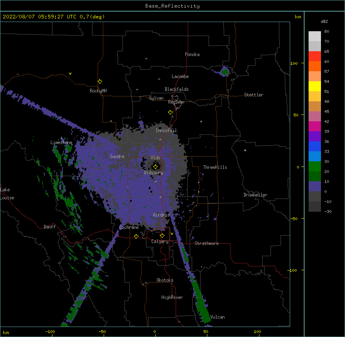
Task: Click the Calgary city label
Action: click(x=160, y=241)
